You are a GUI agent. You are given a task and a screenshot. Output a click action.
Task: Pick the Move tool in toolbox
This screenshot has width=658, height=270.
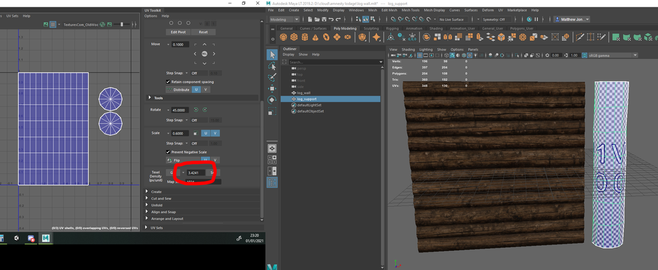pos(272,88)
